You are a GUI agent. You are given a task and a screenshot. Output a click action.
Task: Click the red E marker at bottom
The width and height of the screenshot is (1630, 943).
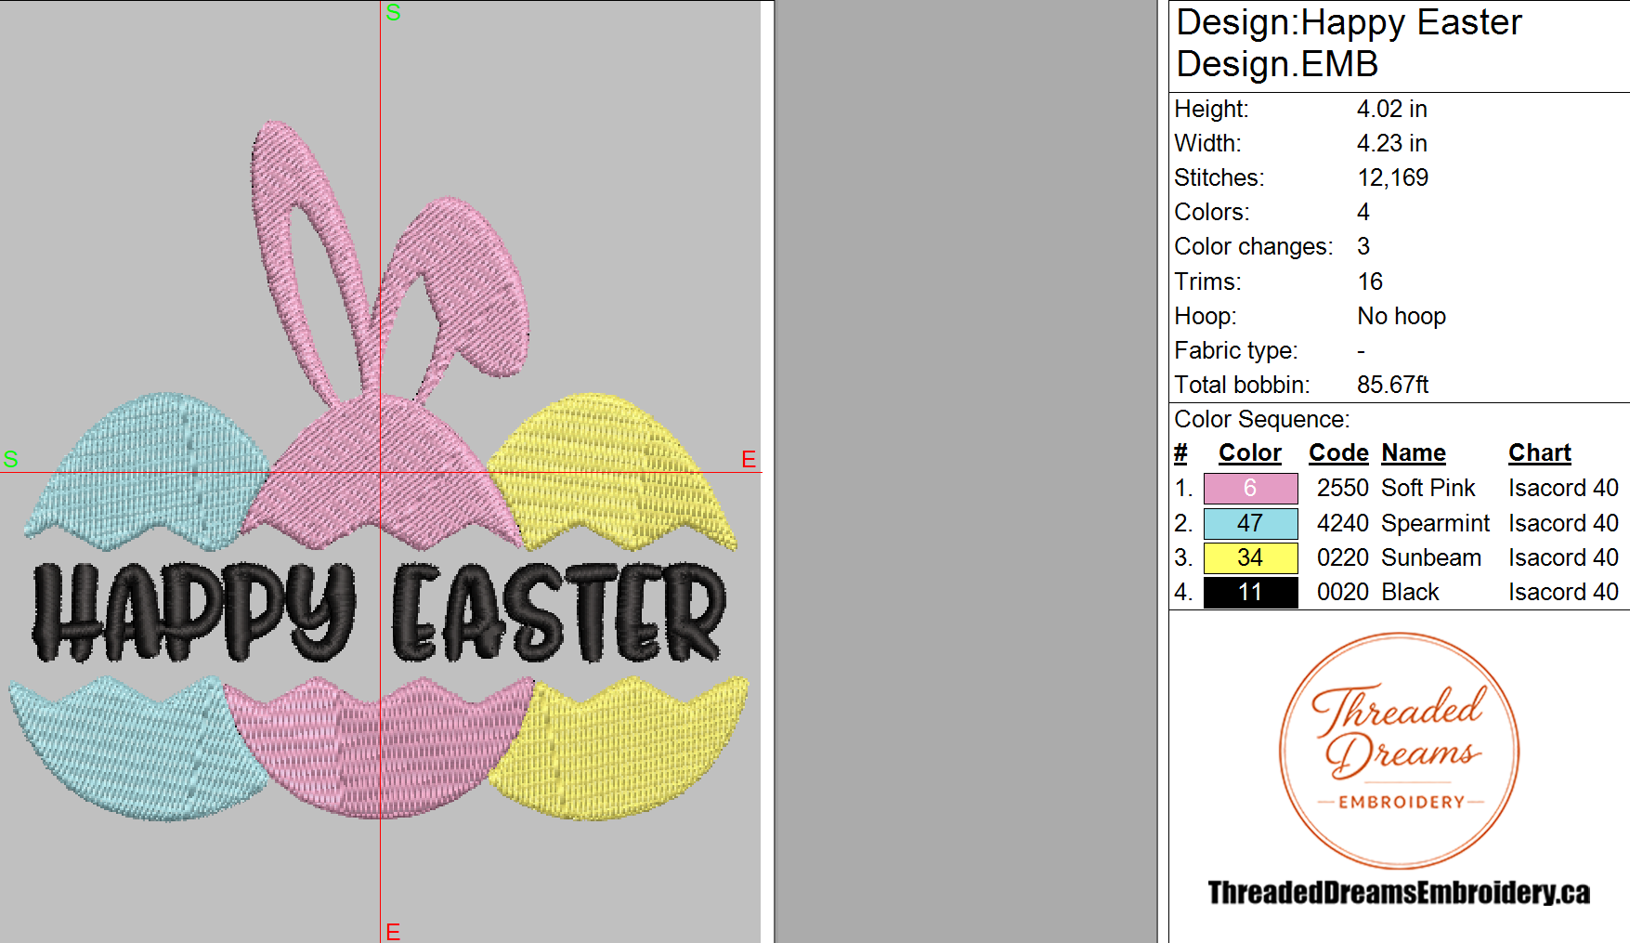pos(393,932)
